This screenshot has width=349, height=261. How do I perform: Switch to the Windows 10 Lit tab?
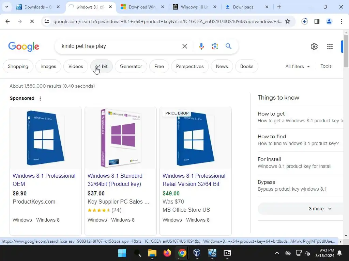point(194,7)
